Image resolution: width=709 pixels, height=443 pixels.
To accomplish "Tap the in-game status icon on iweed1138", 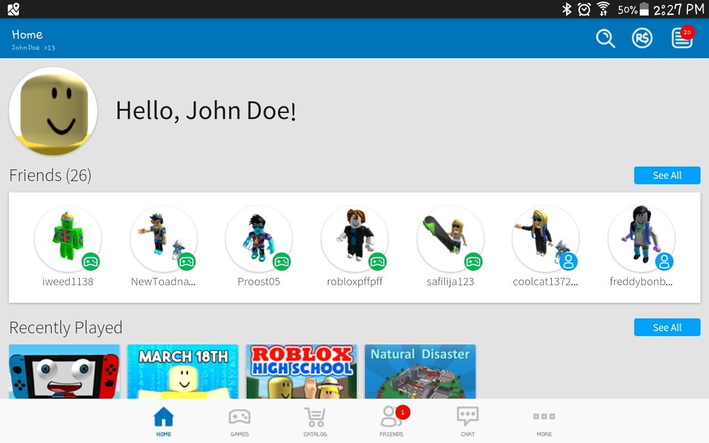I will pos(91,261).
